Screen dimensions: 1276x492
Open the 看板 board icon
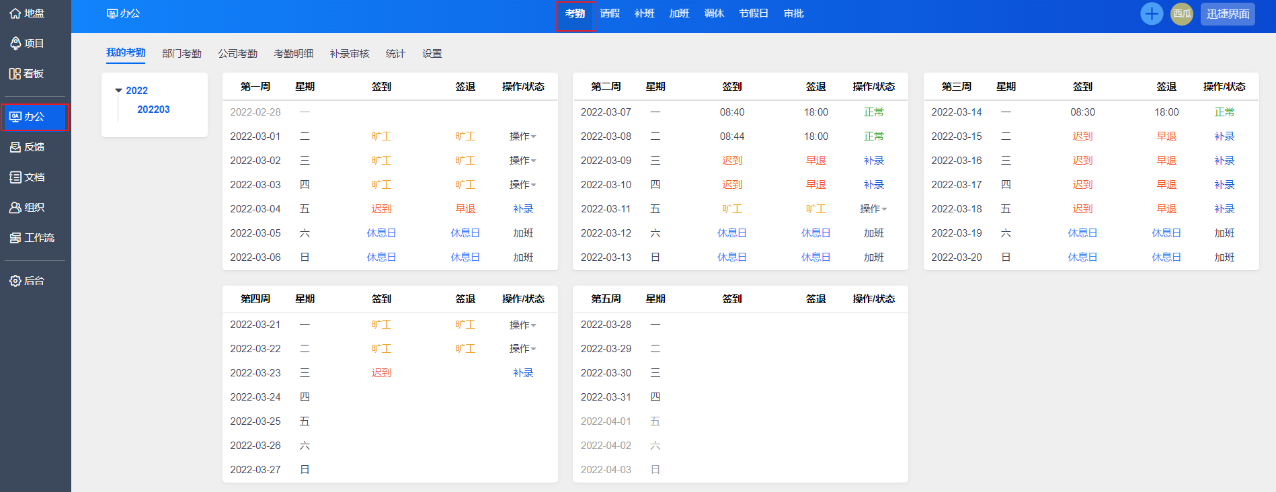(x=15, y=74)
